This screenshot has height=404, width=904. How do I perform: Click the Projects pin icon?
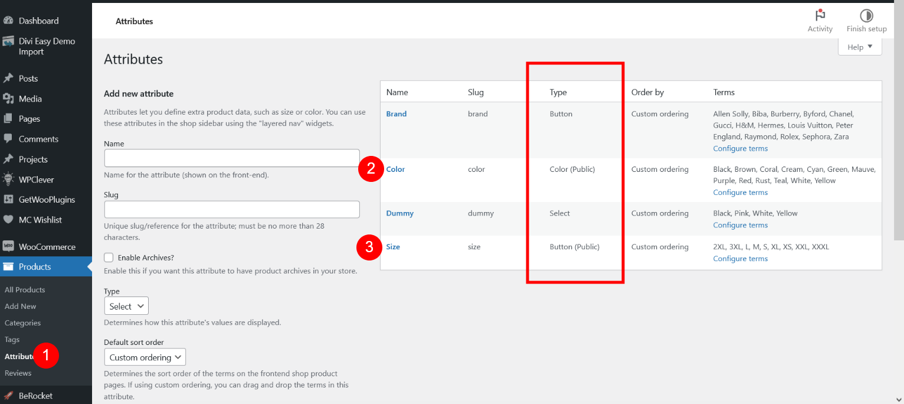8,159
